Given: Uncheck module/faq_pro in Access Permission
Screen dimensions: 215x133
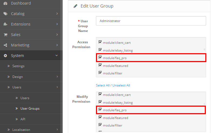Looking at the screenshot, I should point(100,57).
